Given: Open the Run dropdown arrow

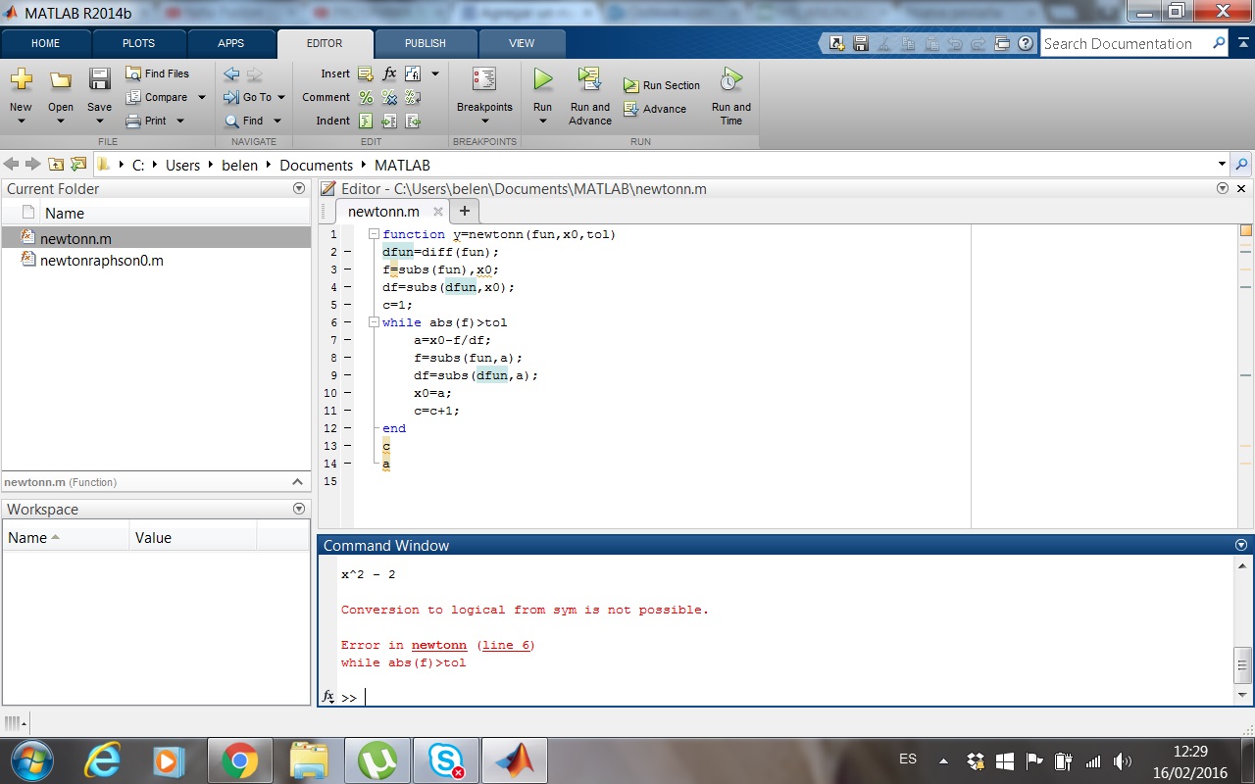Looking at the screenshot, I should [542, 122].
